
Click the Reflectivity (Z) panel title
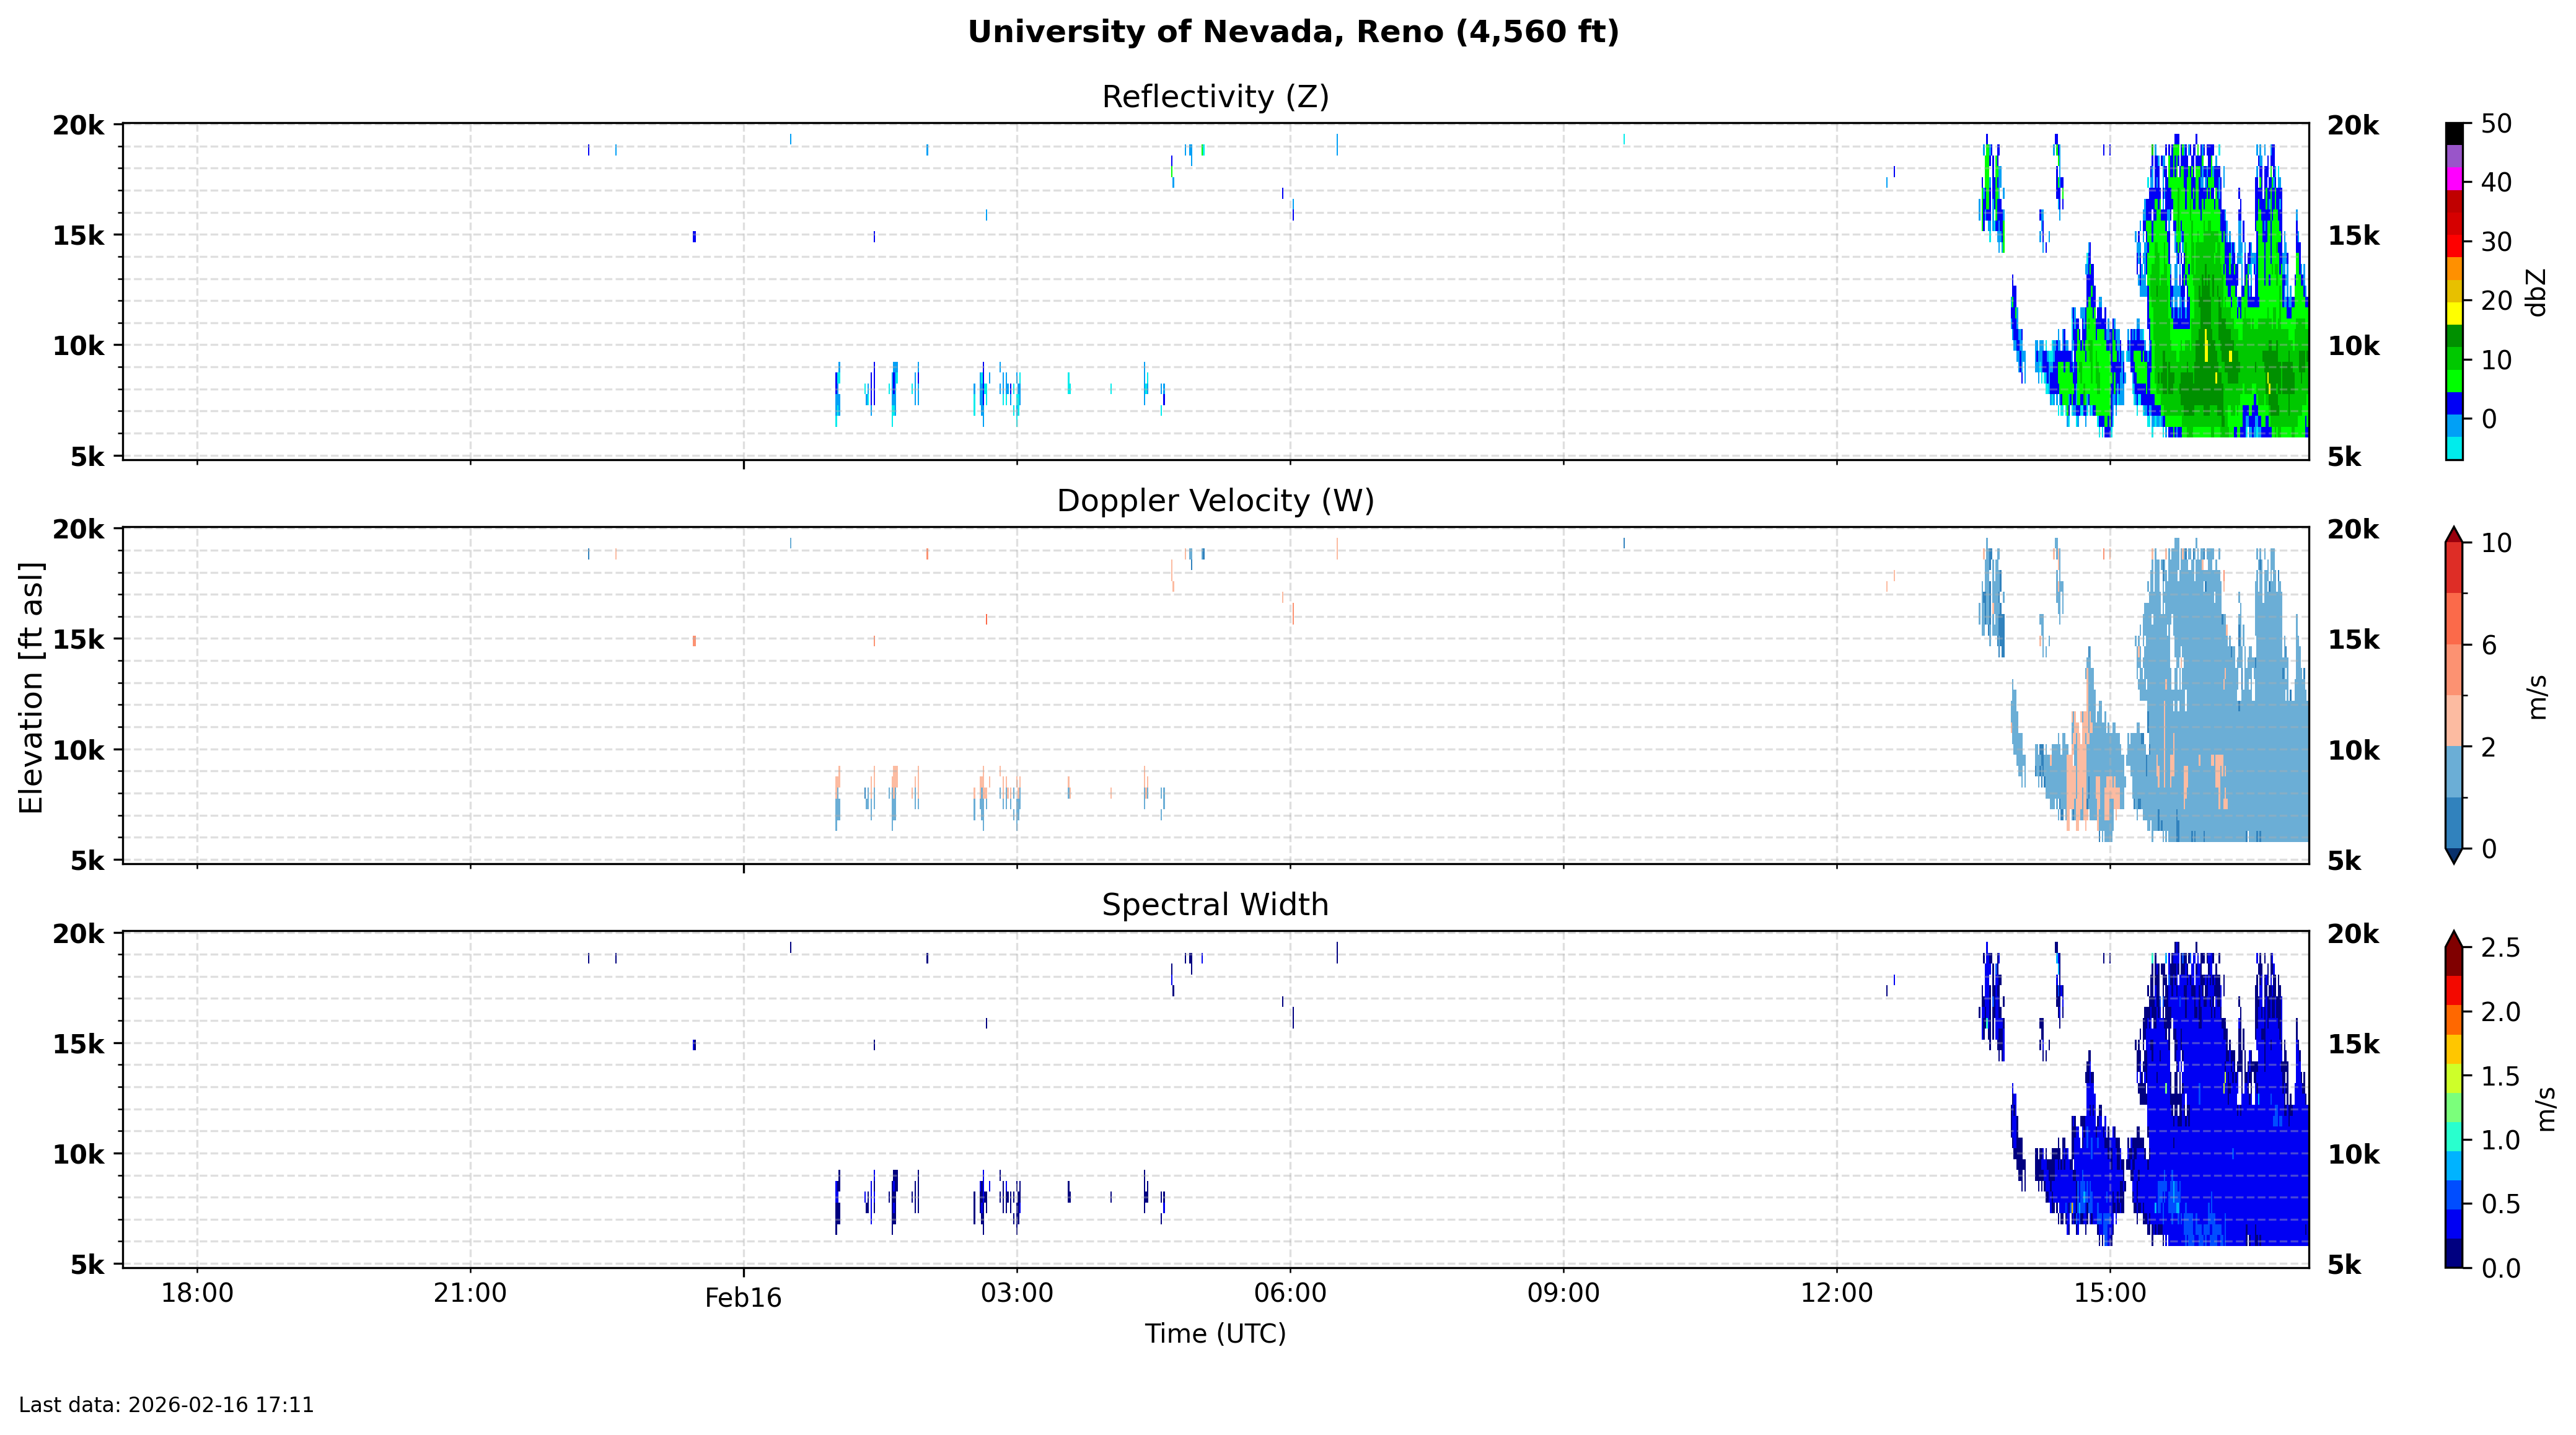1215,97
